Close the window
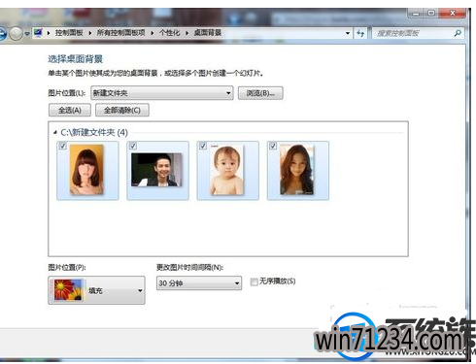The image size is (476, 364). (x=453, y=13)
